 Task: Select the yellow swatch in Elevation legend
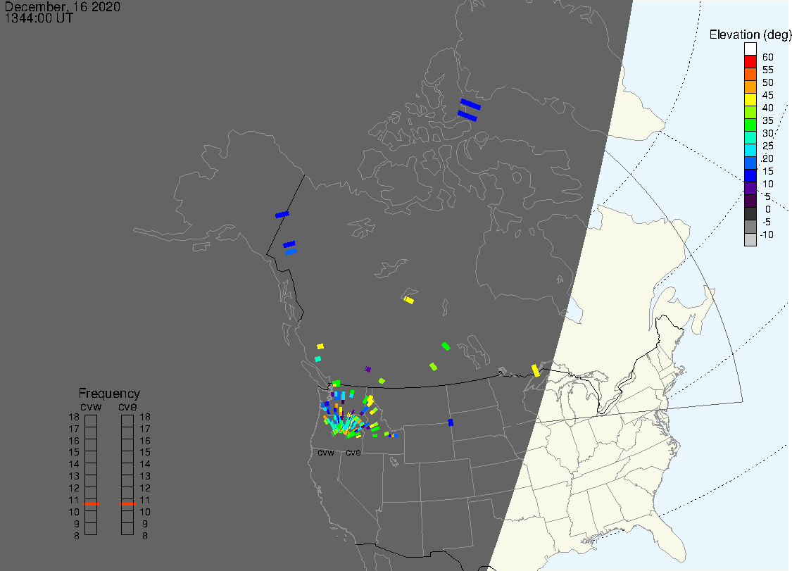coord(750,99)
